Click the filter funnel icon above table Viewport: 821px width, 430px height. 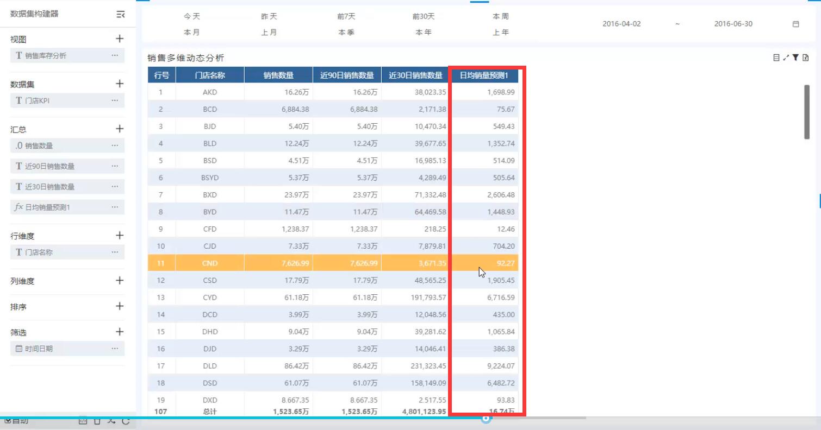pos(795,58)
